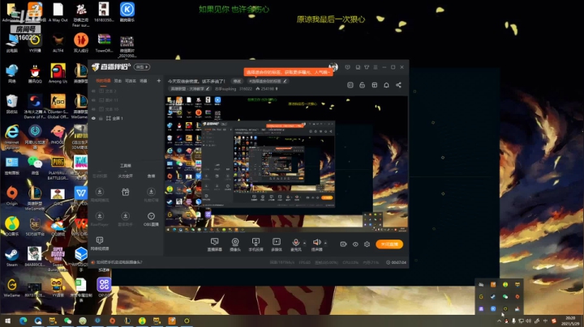Edit the game category pill below title

(191, 89)
